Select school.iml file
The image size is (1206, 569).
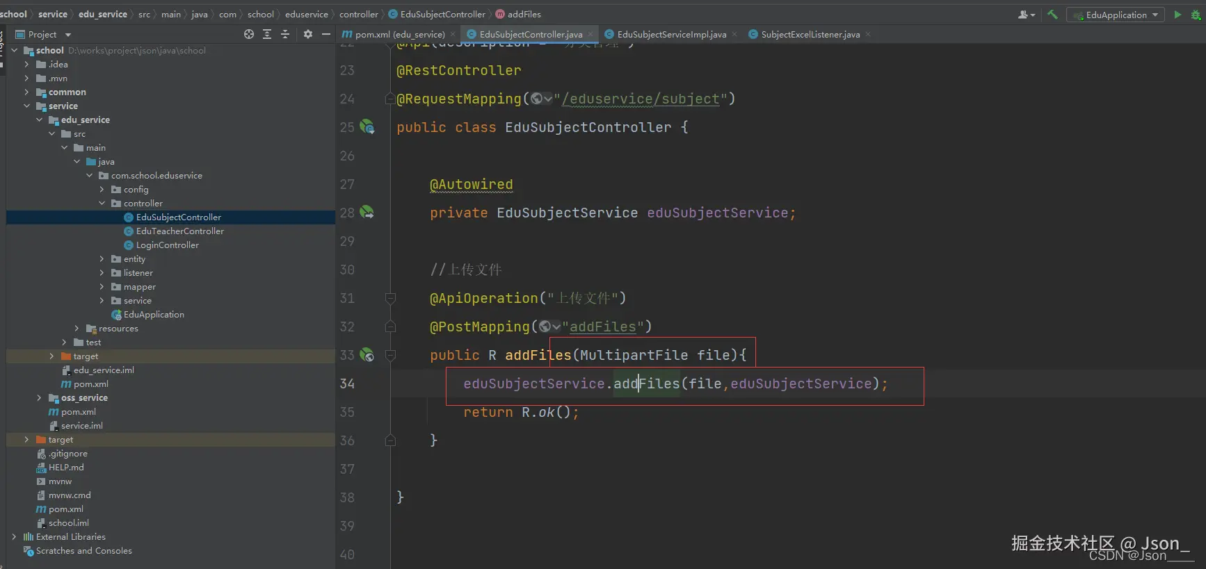(x=69, y=522)
